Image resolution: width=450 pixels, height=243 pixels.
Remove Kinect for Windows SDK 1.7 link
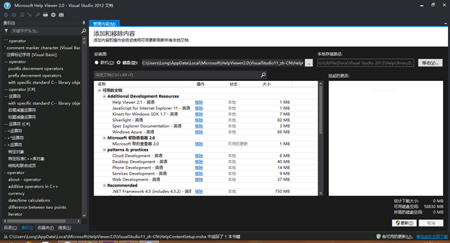click(199, 114)
